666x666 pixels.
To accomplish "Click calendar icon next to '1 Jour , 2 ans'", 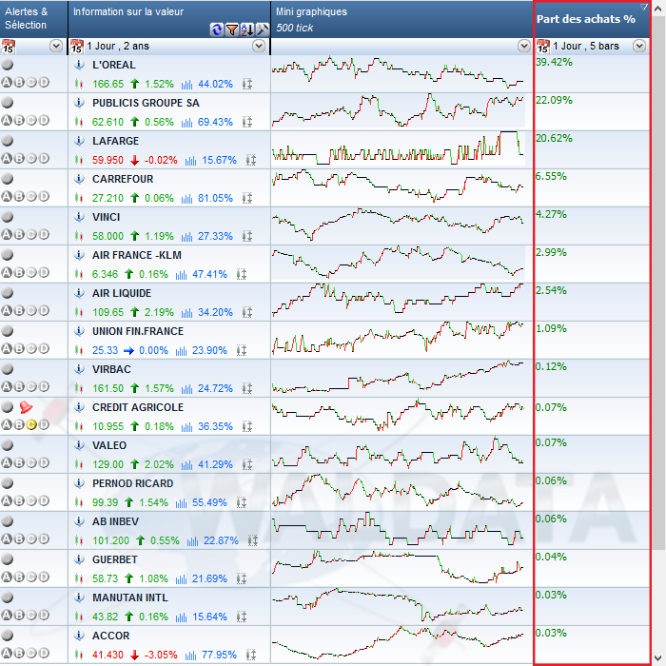I will tap(76, 46).
